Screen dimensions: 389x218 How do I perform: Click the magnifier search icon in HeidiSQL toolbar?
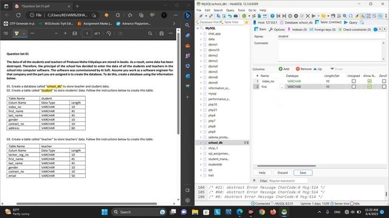pos(345,16)
